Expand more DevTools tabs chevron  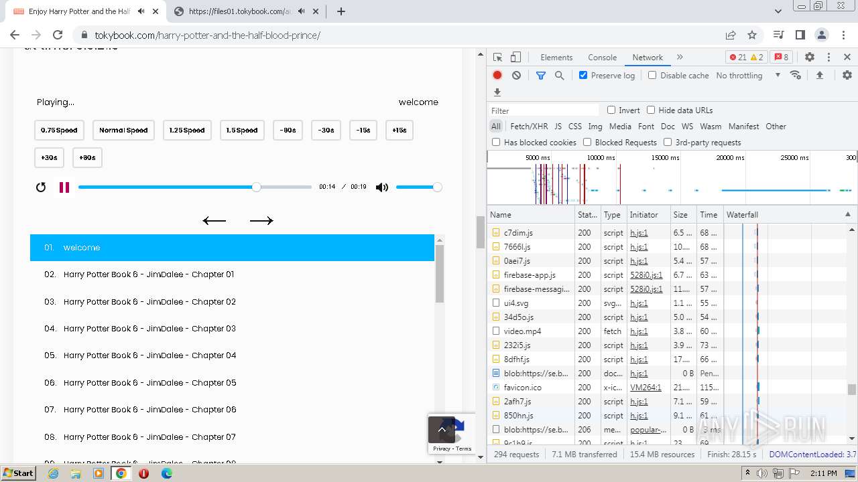680,58
